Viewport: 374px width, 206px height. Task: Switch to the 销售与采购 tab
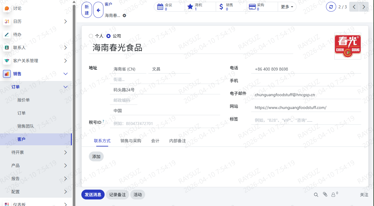[131, 141]
